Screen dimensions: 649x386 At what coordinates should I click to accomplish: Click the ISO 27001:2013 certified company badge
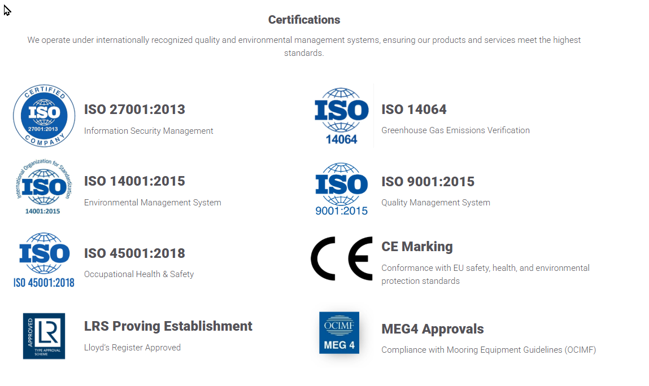[x=44, y=116]
